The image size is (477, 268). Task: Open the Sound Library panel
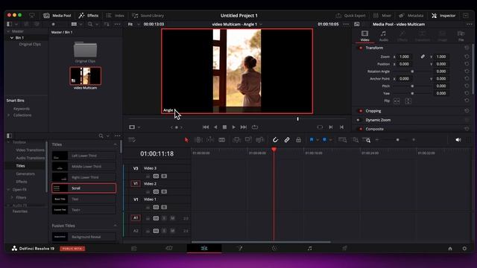[x=148, y=16]
